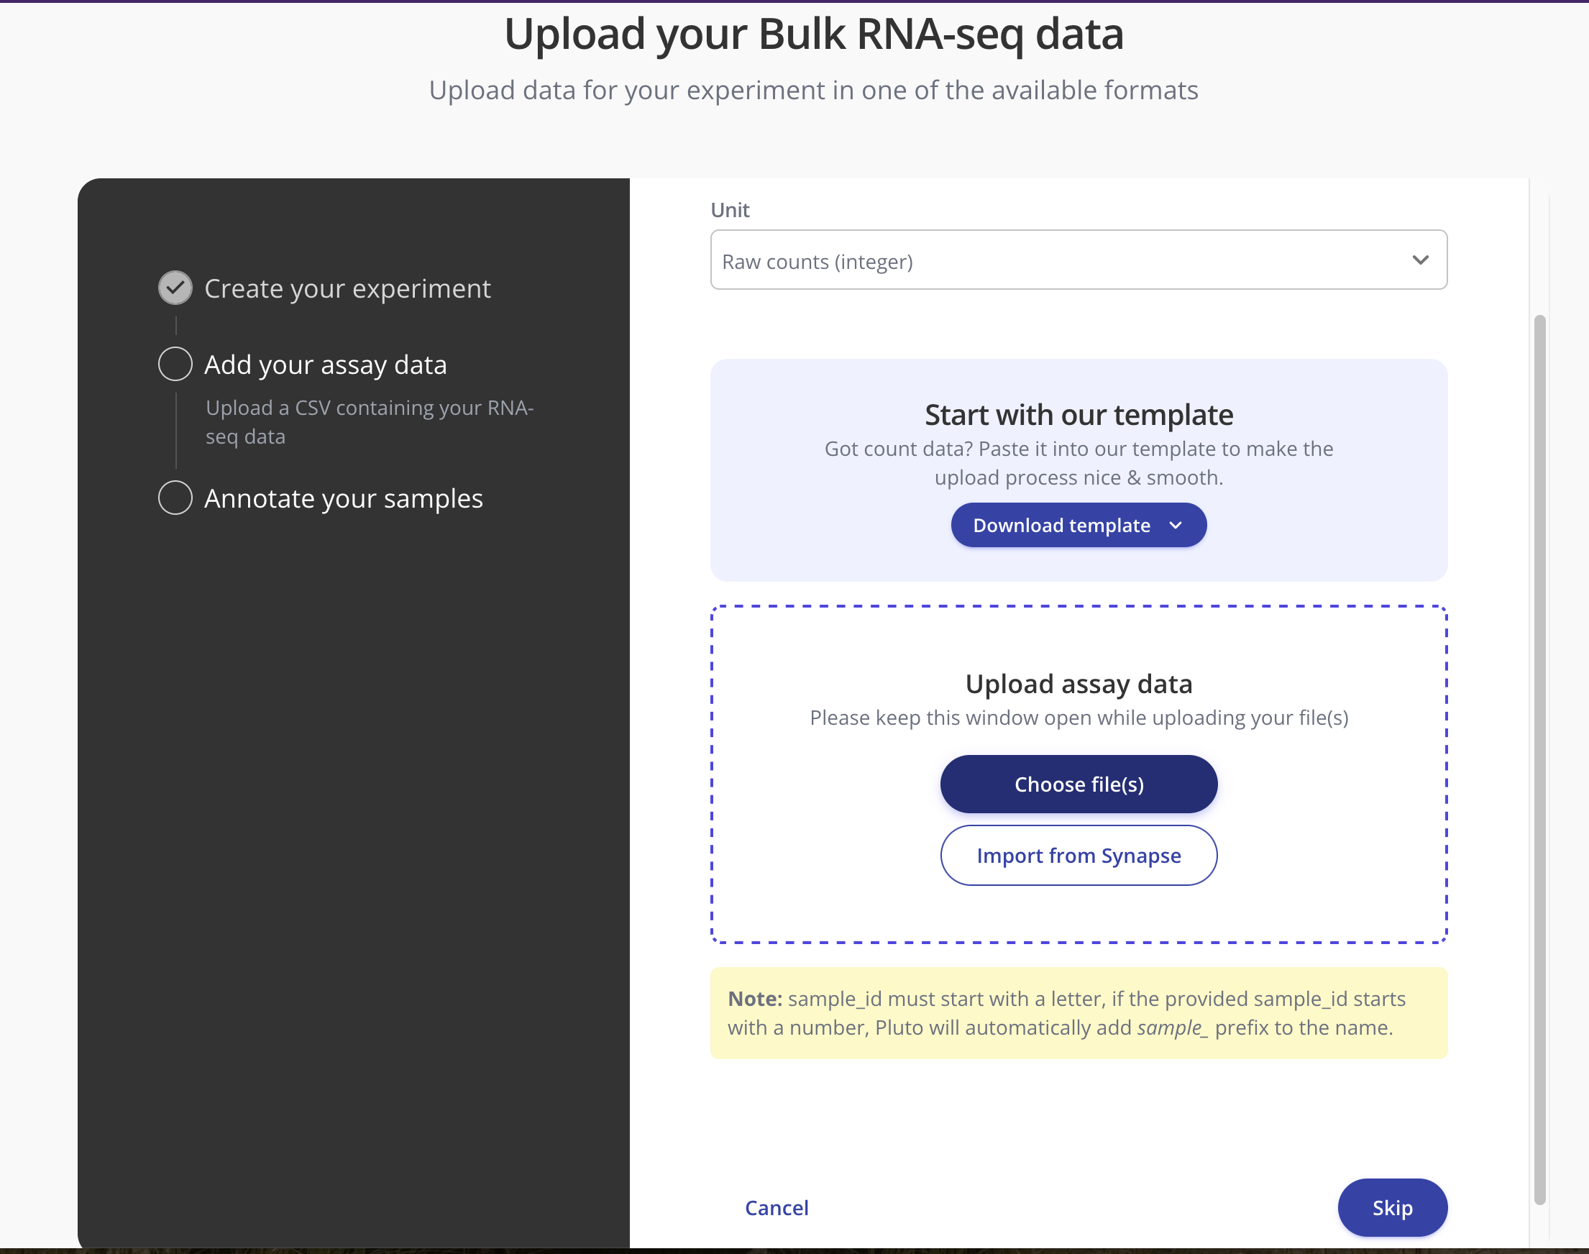Click the Choose file(s) button

tap(1079, 783)
